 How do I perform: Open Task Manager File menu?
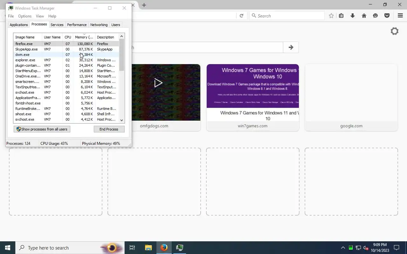pos(11,16)
